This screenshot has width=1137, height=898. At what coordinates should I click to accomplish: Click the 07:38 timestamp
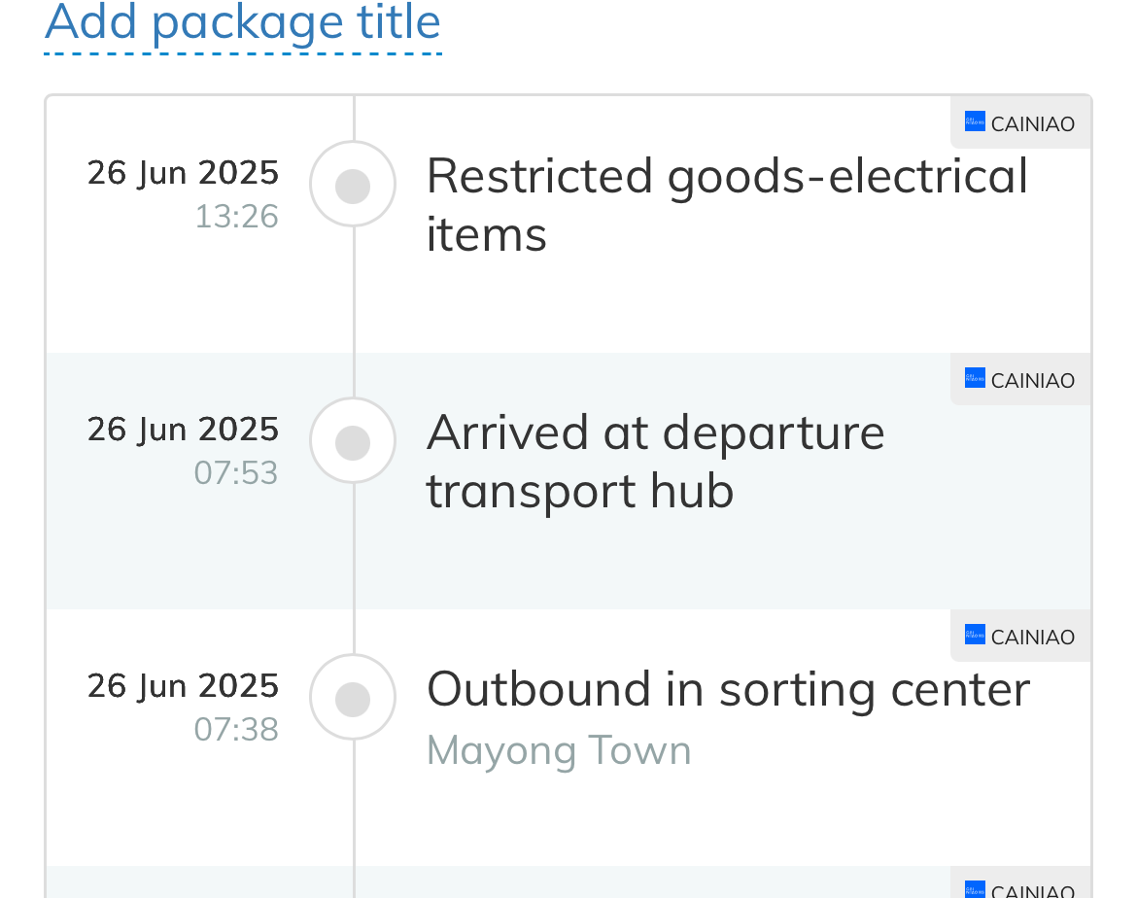236,729
